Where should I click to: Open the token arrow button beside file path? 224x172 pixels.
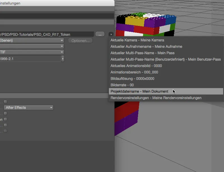111,34
